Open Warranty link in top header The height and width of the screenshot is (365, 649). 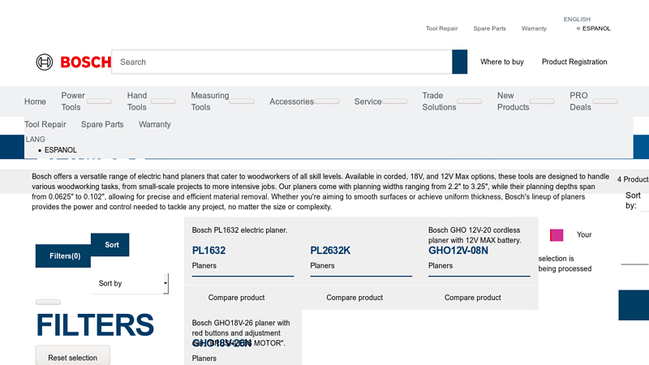tap(534, 28)
